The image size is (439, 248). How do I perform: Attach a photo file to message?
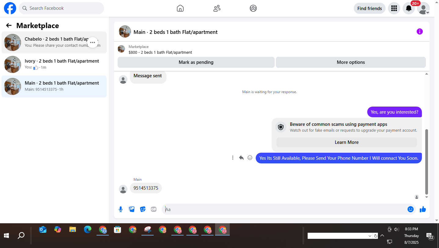(132, 209)
